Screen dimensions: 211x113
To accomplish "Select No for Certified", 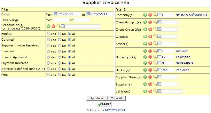I will point(60,40).
